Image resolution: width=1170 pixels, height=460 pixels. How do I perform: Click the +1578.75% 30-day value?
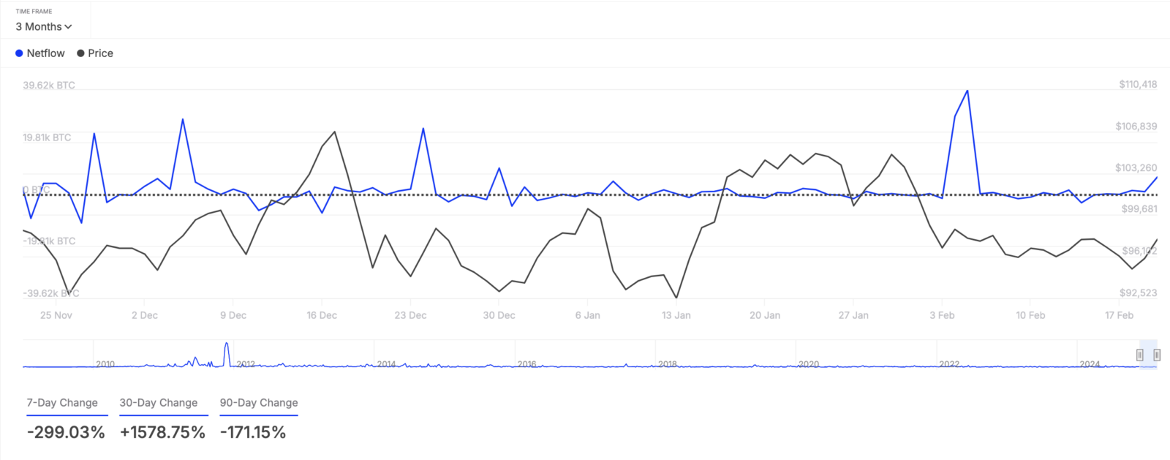[x=162, y=432]
